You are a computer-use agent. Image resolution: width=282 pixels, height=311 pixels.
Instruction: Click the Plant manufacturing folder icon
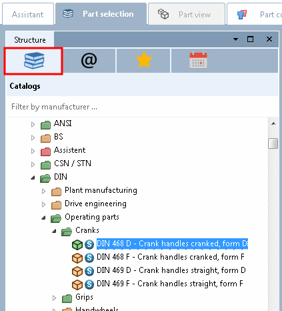(56, 192)
